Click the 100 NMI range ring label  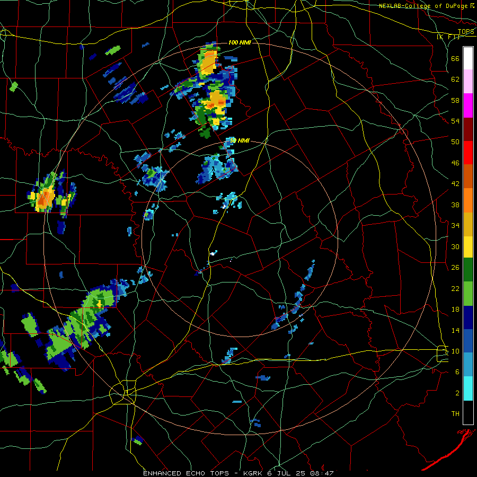(240, 42)
